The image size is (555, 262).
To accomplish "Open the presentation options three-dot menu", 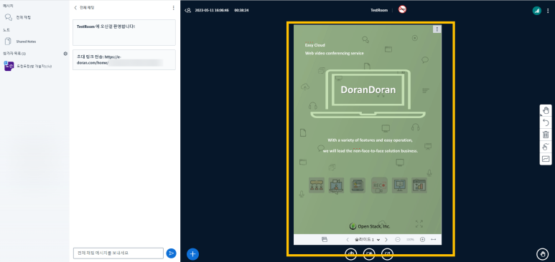I will coord(437,29).
